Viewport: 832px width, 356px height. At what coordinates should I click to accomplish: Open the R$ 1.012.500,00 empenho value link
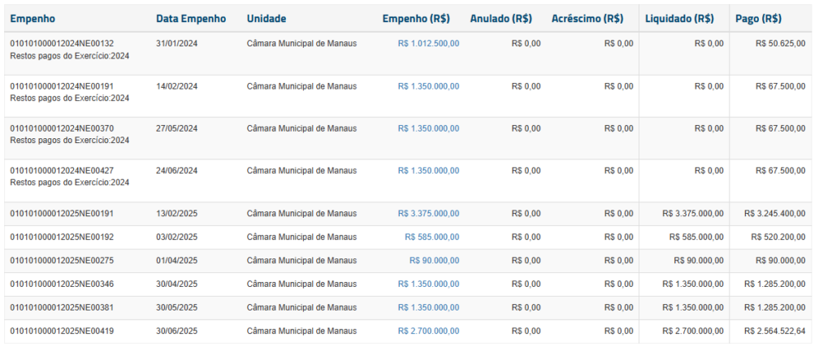pos(428,43)
